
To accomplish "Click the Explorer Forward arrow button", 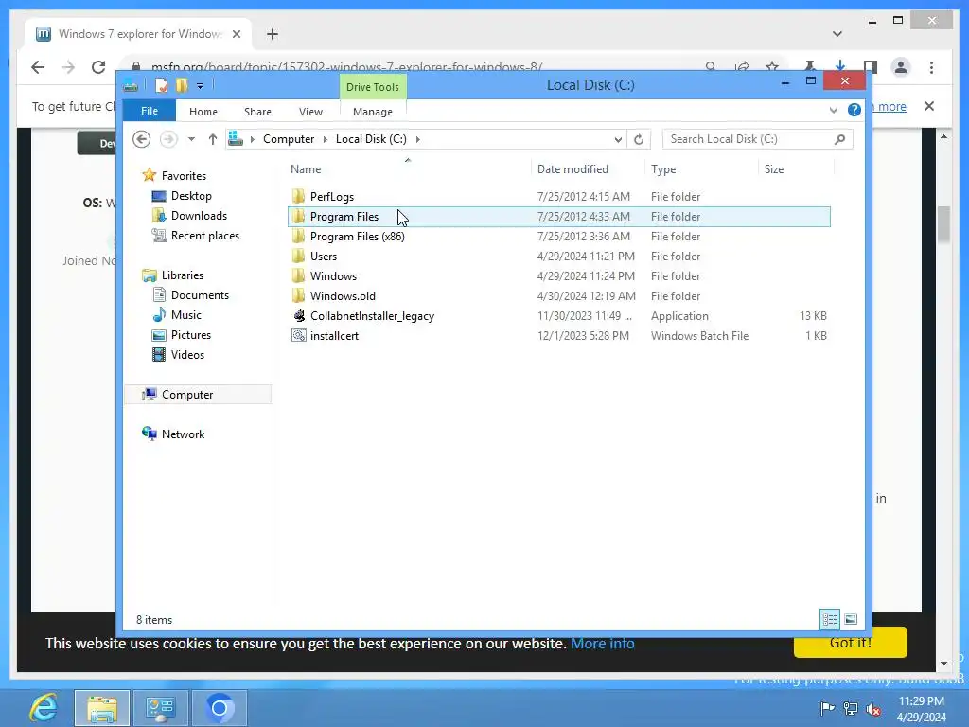I will (168, 139).
